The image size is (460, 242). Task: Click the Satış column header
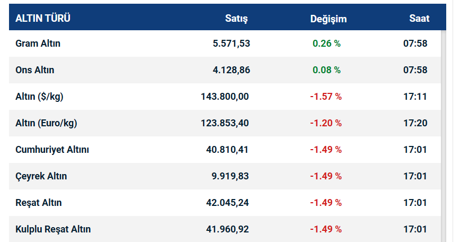coord(236,19)
